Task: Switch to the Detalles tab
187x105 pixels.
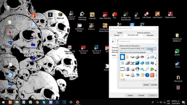Action: 120,33
